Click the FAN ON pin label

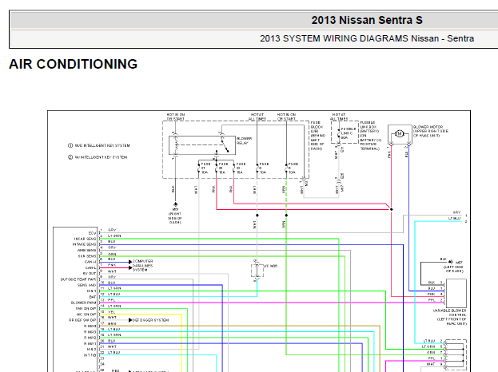[x=86, y=308]
